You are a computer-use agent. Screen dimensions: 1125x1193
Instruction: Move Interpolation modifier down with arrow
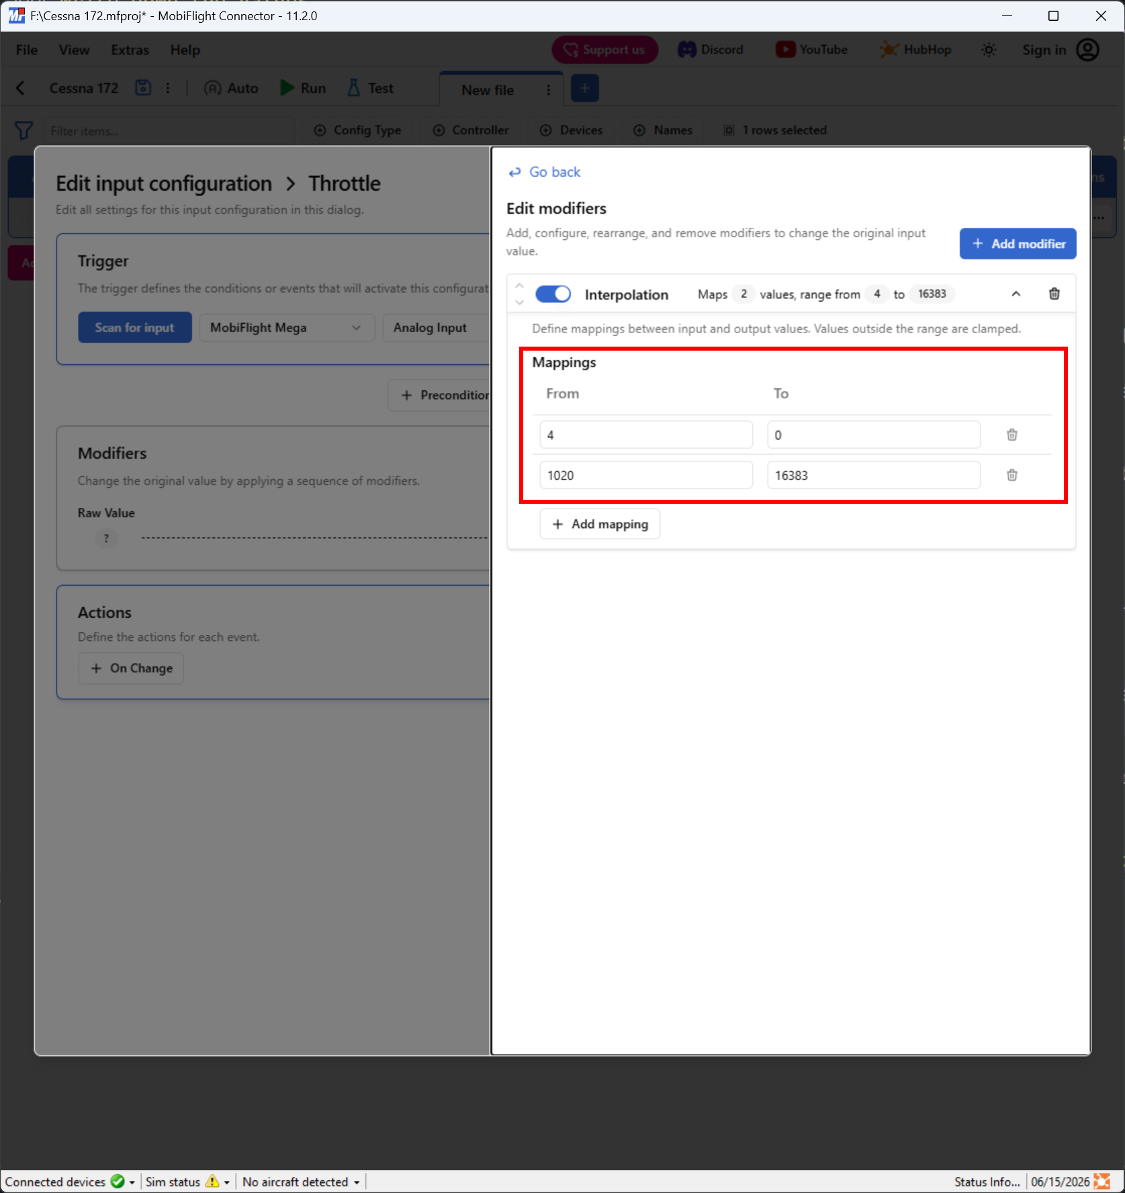[x=519, y=302]
